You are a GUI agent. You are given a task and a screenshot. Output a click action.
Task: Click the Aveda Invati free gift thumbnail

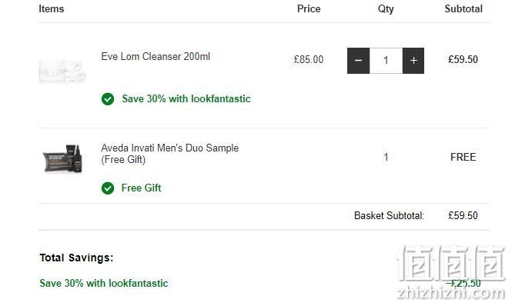62,159
